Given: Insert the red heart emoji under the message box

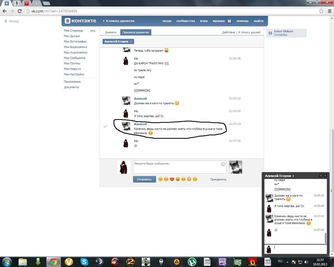Looking at the screenshot, I should [x=172, y=179].
